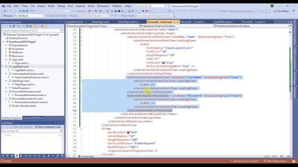Click the Solution Explorer Home icon
Image resolution: width=298 pixels, height=167 pixels.
[x=10, y=26]
